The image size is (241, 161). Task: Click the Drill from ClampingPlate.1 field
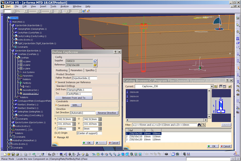79,90
